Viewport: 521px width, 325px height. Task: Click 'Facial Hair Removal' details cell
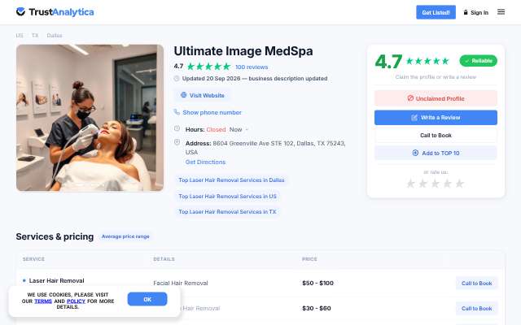point(181,283)
